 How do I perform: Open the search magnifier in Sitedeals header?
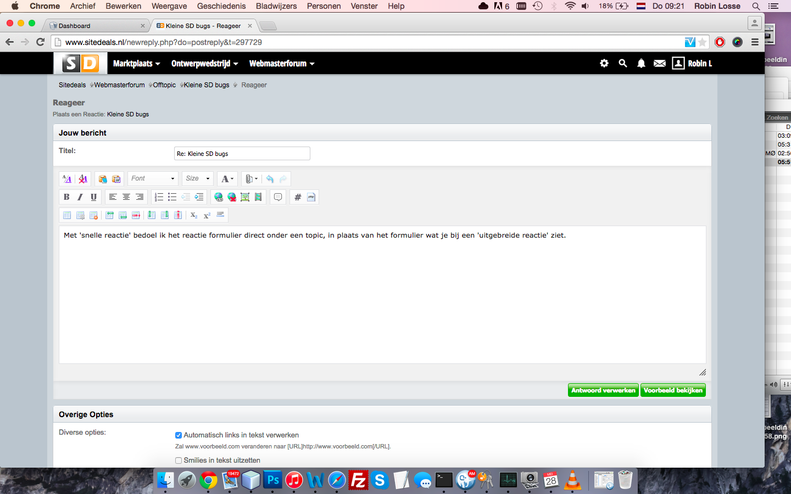click(x=623, y=63)
